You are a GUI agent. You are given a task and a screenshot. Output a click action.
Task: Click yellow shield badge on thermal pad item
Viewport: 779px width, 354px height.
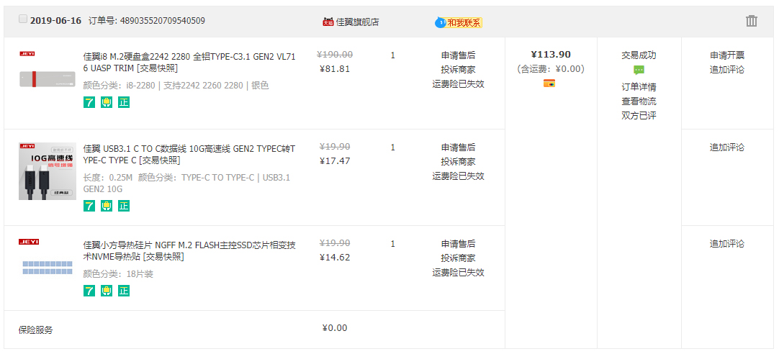[107, 291]
